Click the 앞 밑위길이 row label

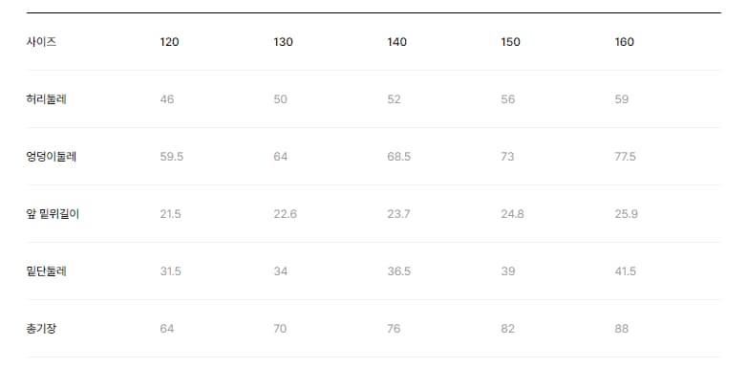[x=53, y=213]
